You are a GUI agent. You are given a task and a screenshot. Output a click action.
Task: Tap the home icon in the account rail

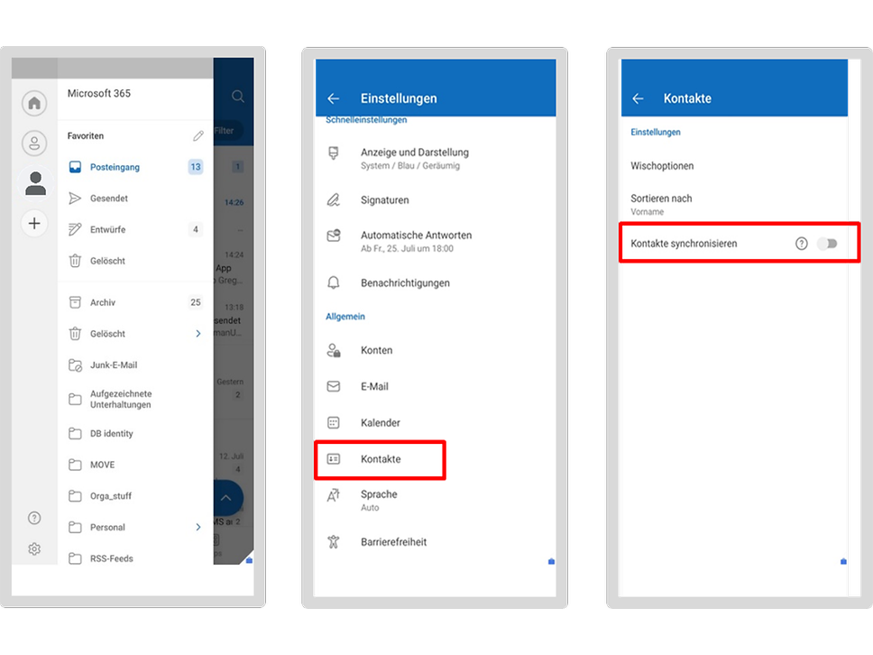coord(34,103)
